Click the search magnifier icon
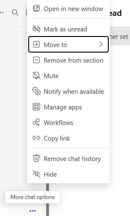Screen dimensions: 130x216 click(x=15, y=13)
